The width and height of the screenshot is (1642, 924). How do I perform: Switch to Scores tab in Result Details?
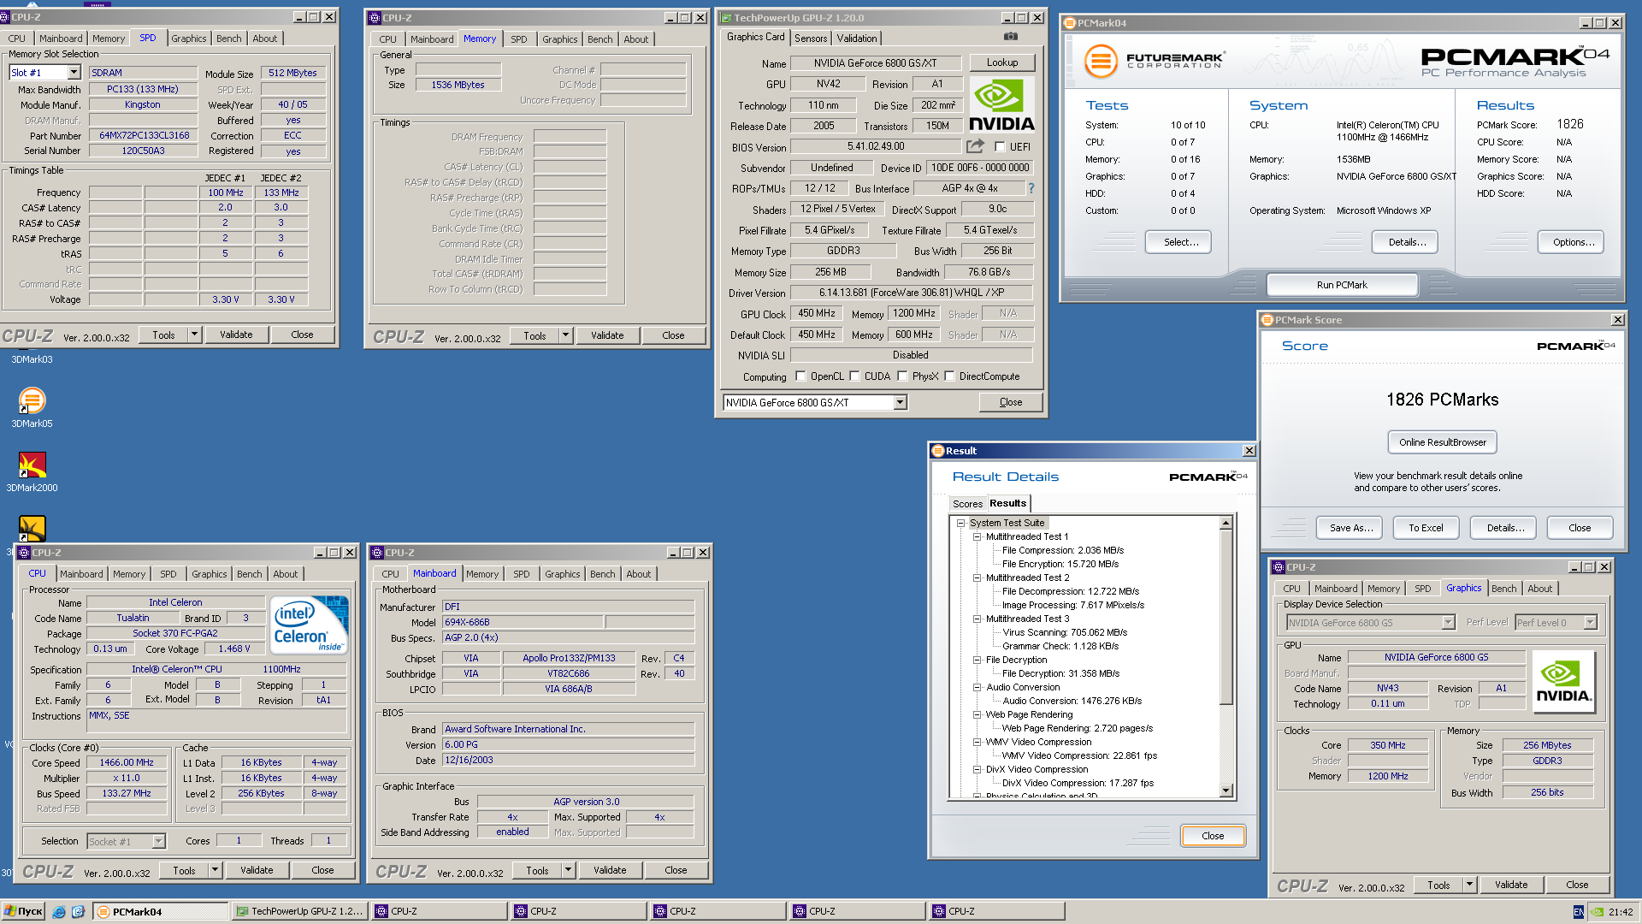tap(967, 504)
